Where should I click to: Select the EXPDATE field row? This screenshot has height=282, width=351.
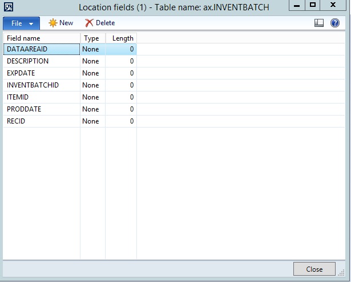[x=41, y=73]
